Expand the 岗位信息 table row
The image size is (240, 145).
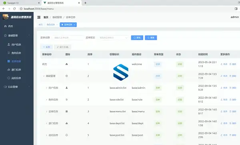(x=46, y=135)
